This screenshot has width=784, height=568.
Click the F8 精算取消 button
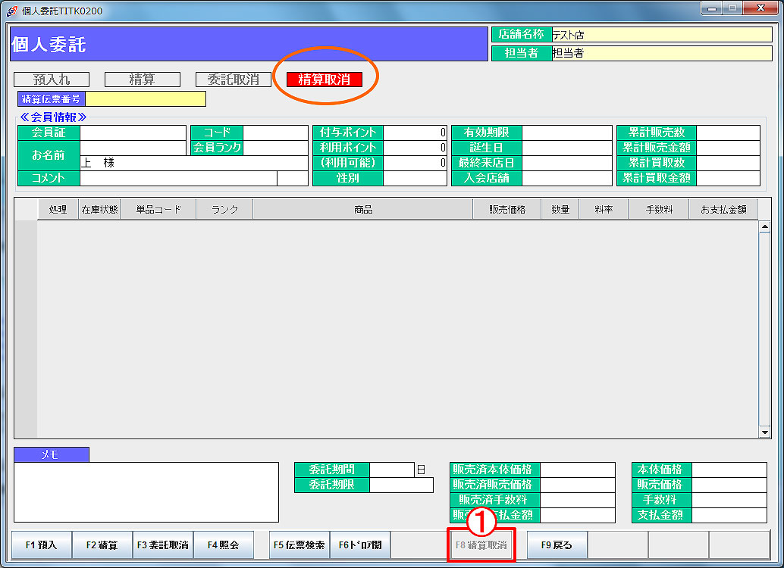[481, 545]
